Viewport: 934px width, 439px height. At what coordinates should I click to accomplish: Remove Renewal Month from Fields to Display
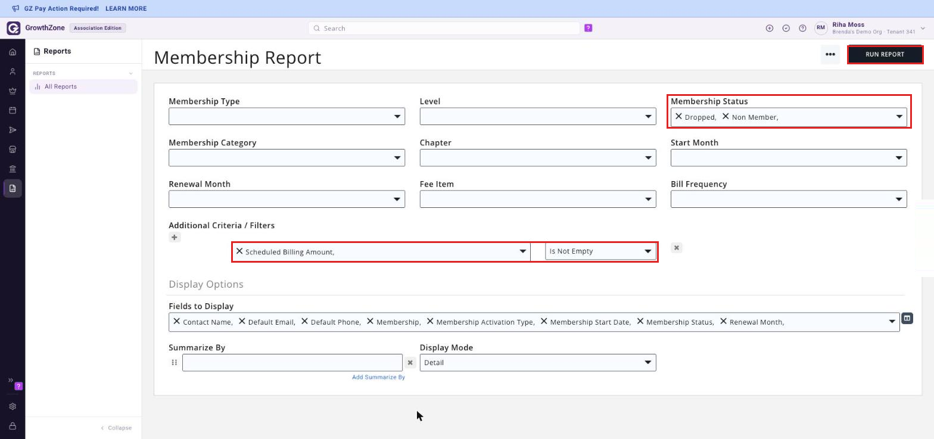coord(723,321)
